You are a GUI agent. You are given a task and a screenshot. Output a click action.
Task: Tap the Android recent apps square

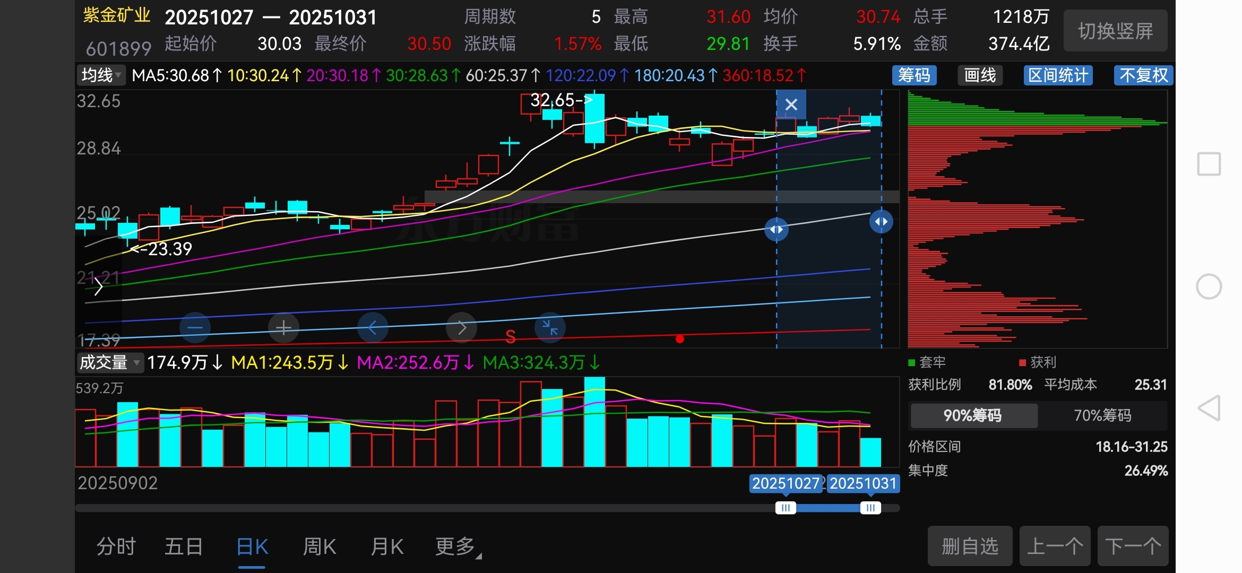coord(1209,164)
